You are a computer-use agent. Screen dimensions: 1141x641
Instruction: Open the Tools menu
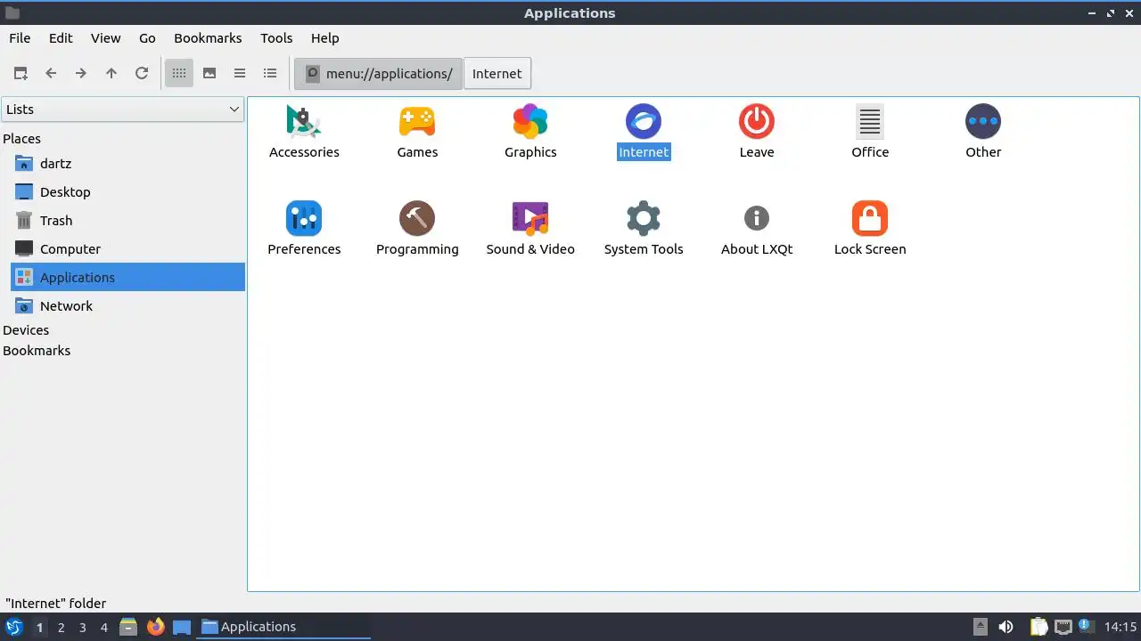[276, 38]
